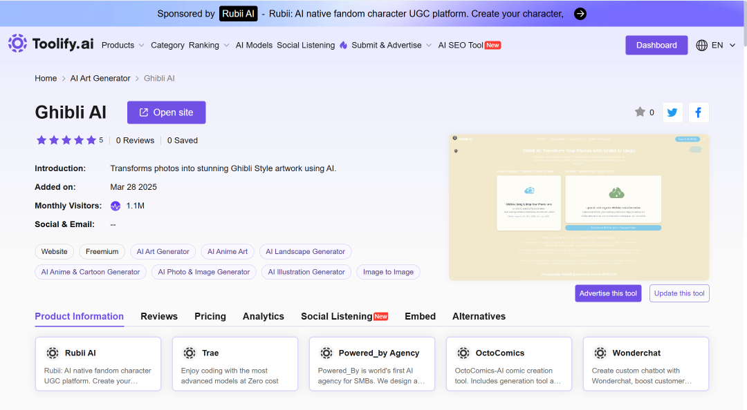The width and height of the screenshot is (747, 410).
Task: Click the Mar 28 2025 date
Action: [x=133, y=187]
